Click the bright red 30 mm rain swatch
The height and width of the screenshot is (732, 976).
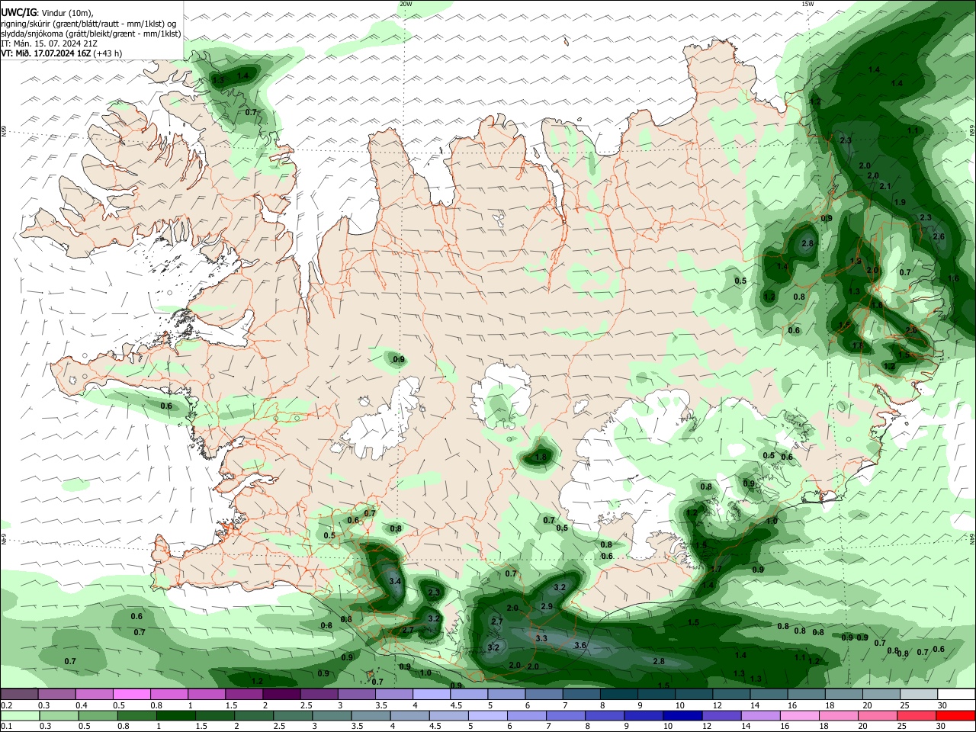coord(955,716)
